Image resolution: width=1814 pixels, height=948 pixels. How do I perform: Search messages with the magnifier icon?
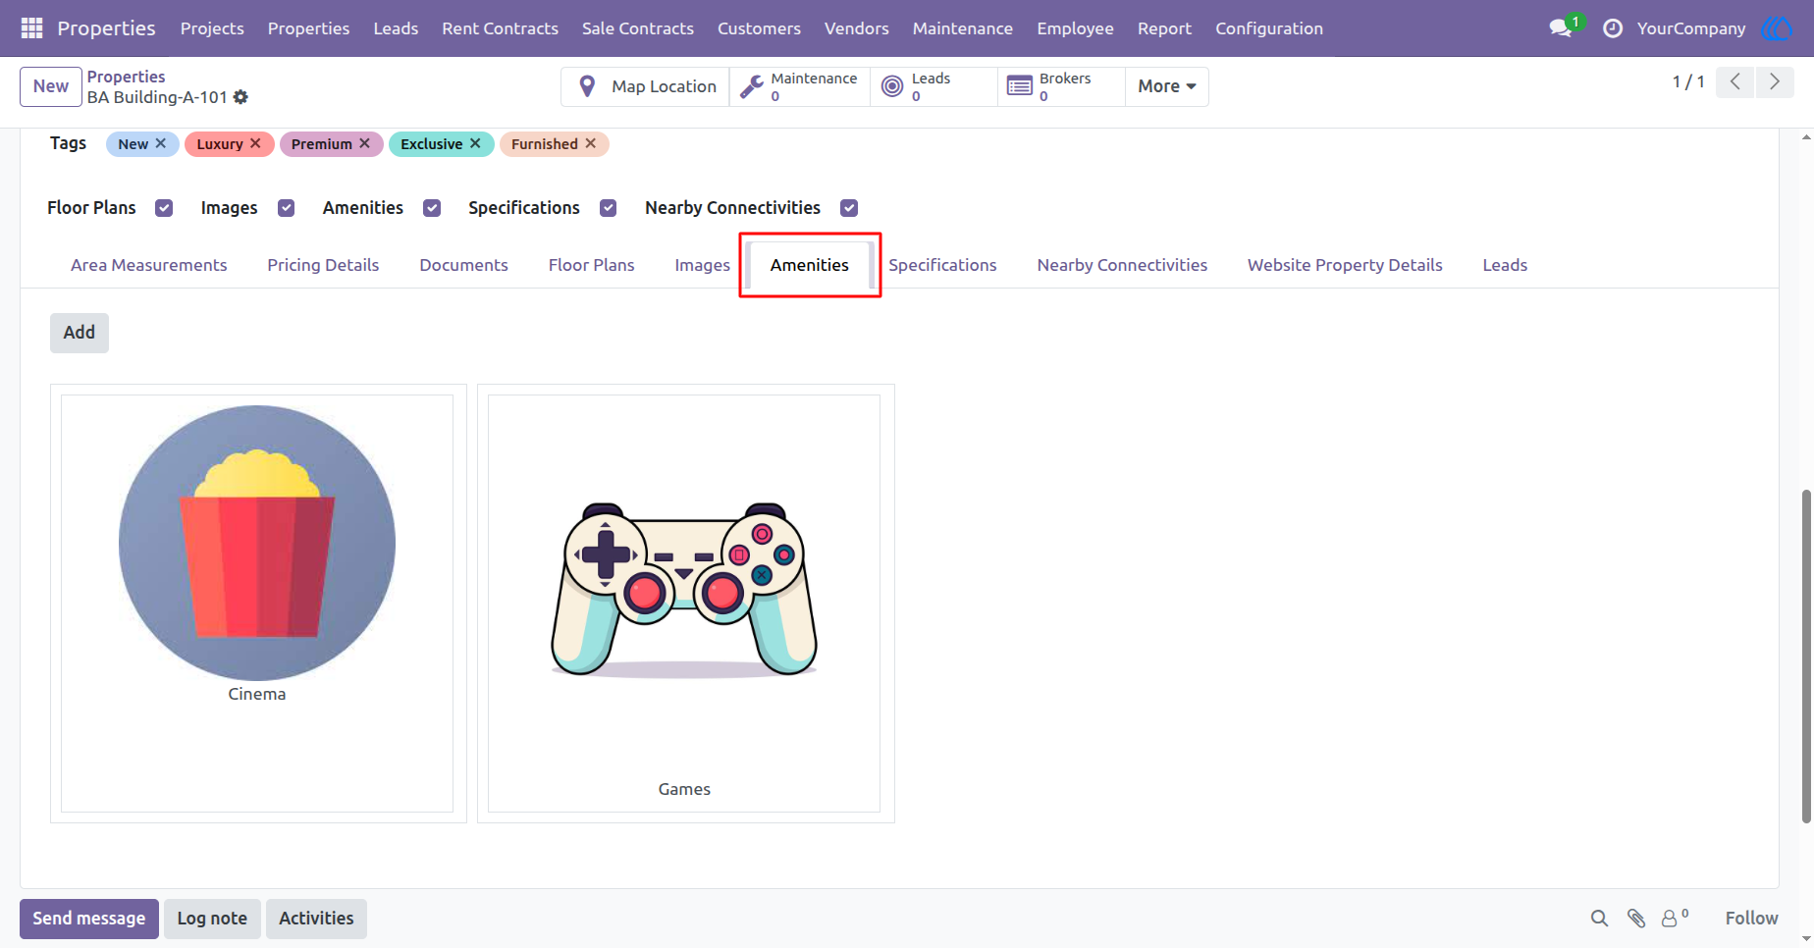[x=1599, y=919]
